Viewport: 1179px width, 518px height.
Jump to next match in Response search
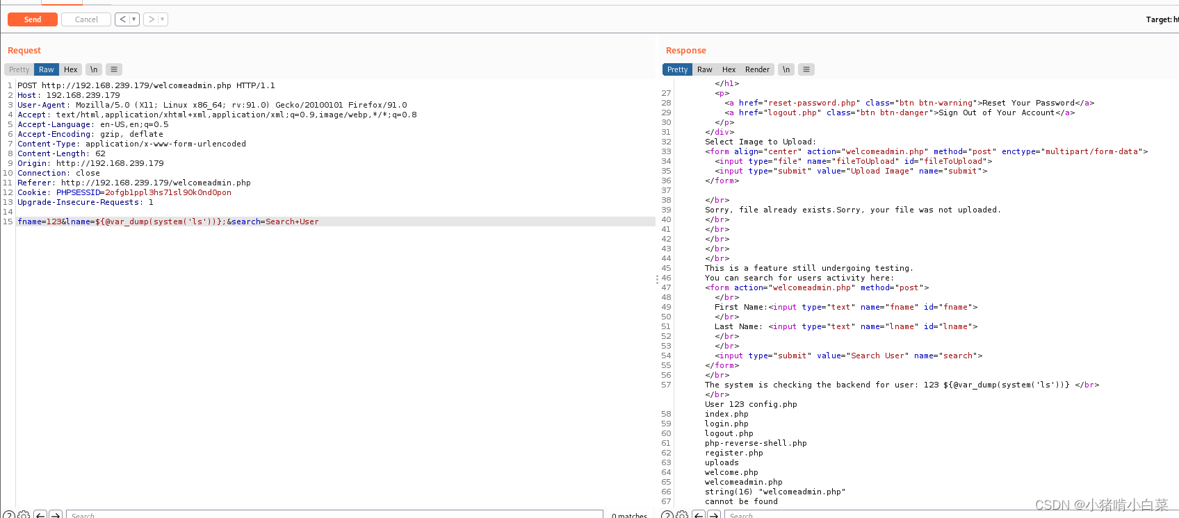714,515
